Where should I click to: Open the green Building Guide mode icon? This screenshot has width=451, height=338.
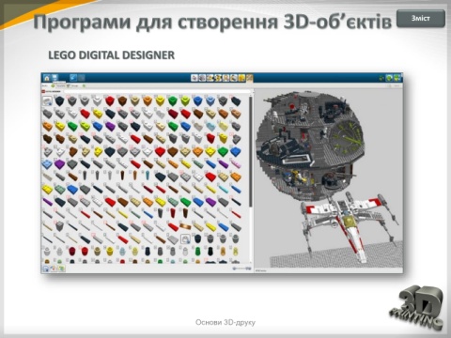(x=397, y=78)
